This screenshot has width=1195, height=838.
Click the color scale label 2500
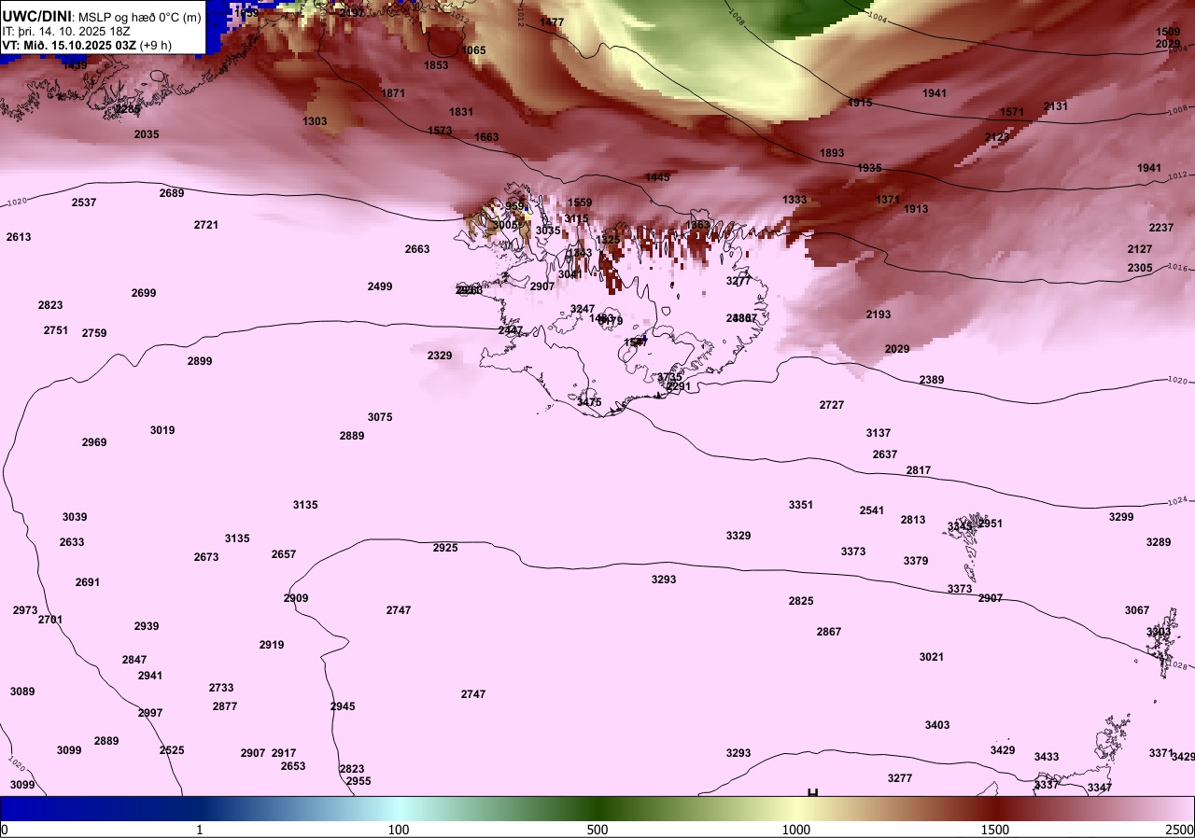click(1179, 830)
